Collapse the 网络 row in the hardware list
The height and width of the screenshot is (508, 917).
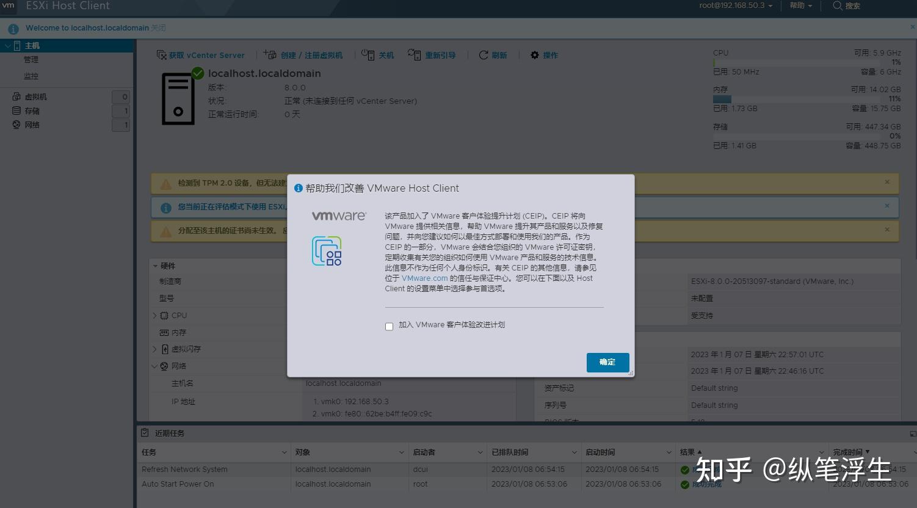(x=154, y=366)
